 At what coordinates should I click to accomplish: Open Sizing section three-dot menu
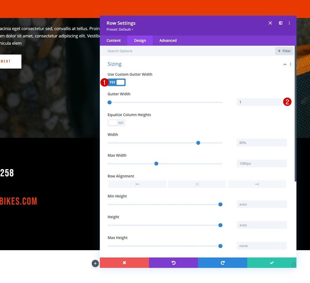point(290,64)
